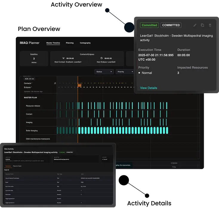Delete activity using the trash icon
This screenshot has width=219, height=208.
click(x=210, y=25)
